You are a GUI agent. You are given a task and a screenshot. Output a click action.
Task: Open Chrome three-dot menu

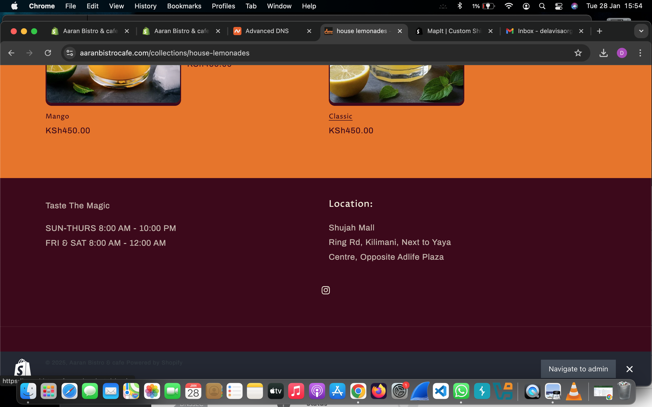[640, 53]
